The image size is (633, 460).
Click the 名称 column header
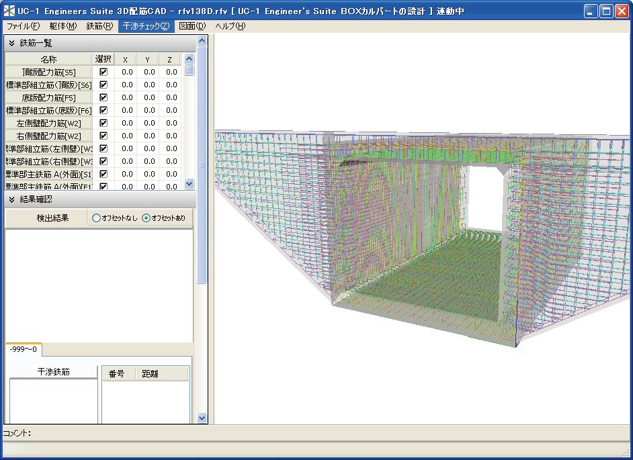(x=48, y=59)
